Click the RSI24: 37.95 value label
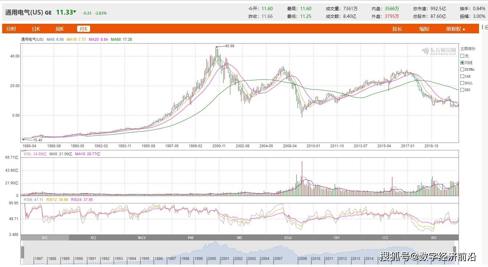The width and height of the screenshot is (488, 267). pos(82,200)
